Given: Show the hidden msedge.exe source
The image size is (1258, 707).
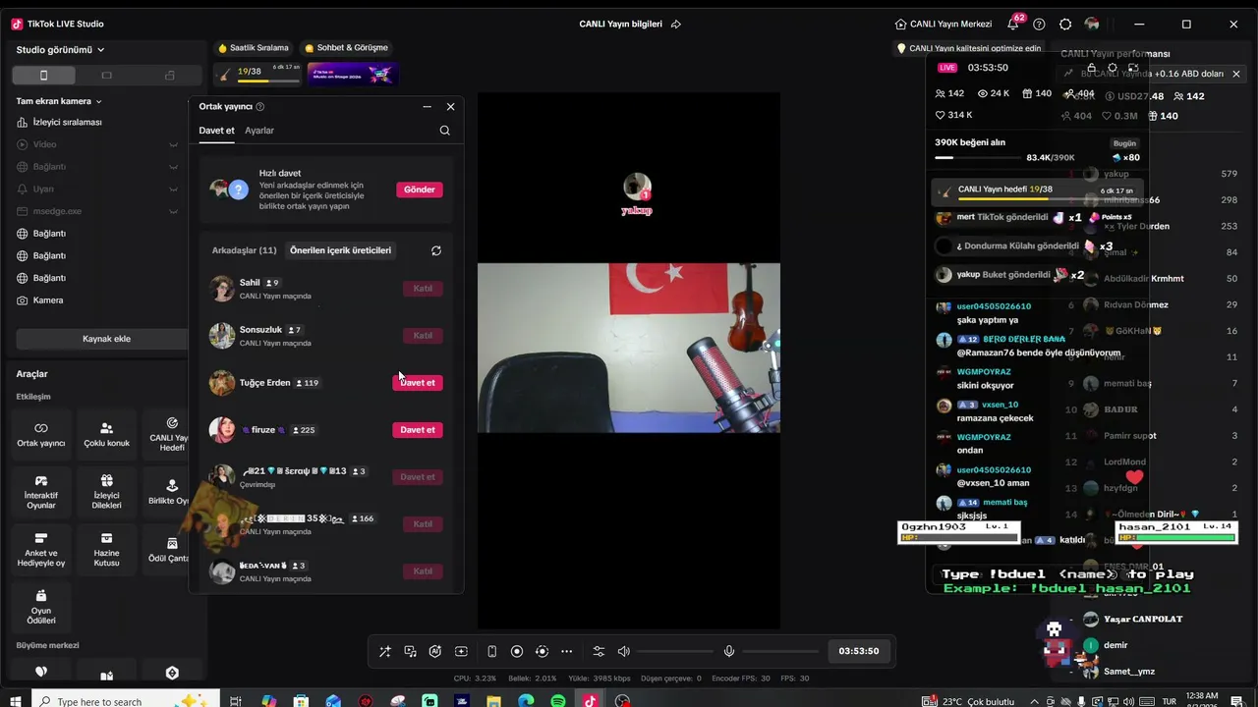Looking at the screenshot, I should [x=173, y=211].
